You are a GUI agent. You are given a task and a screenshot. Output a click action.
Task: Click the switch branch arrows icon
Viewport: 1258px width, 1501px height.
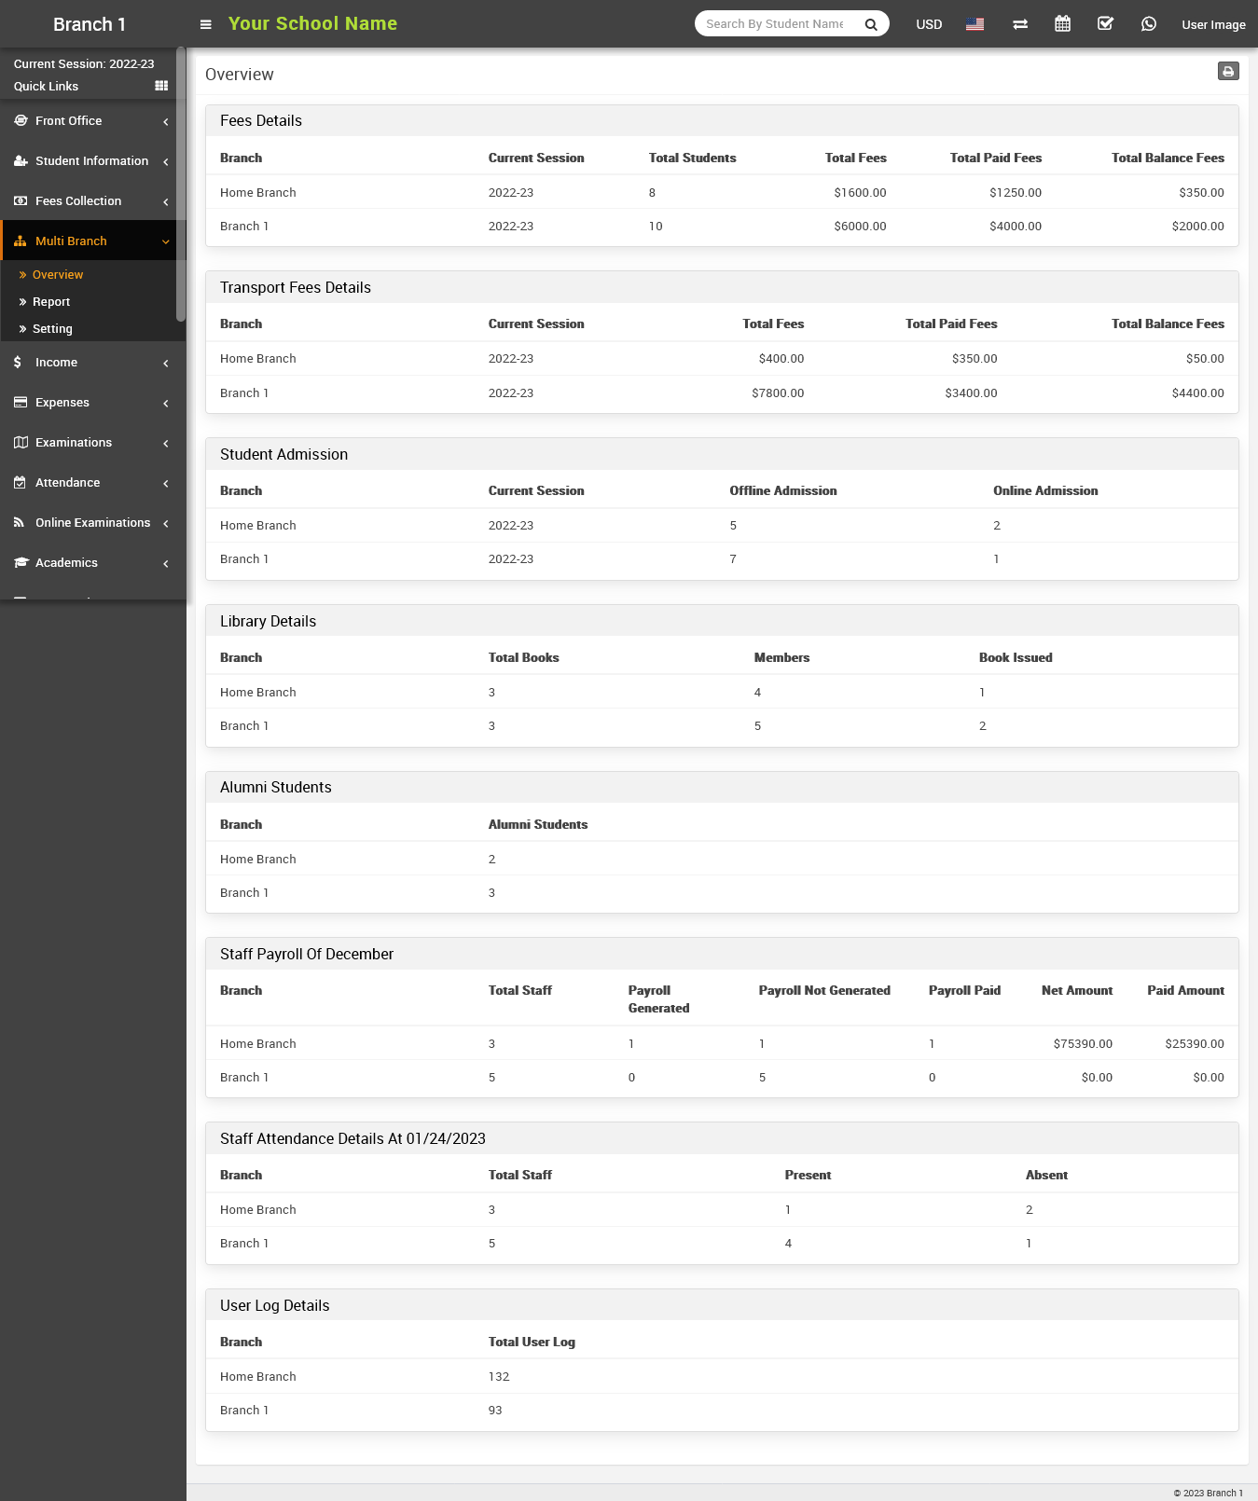click(x=1020, y=24)
